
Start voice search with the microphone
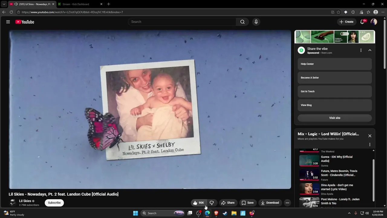[256, 22]
